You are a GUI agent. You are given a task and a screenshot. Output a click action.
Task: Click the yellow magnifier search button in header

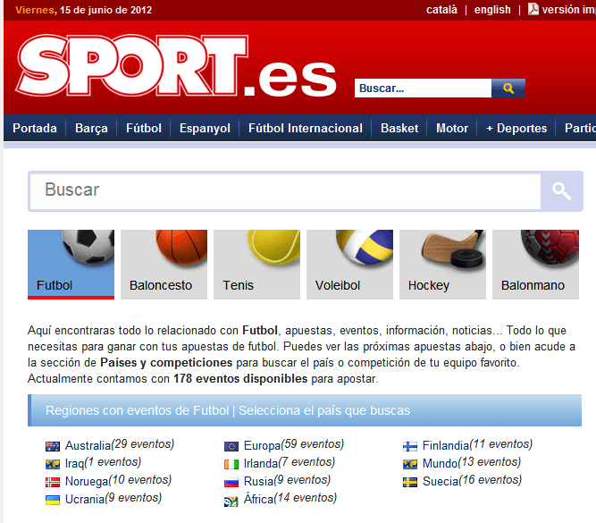coord(508,89)
